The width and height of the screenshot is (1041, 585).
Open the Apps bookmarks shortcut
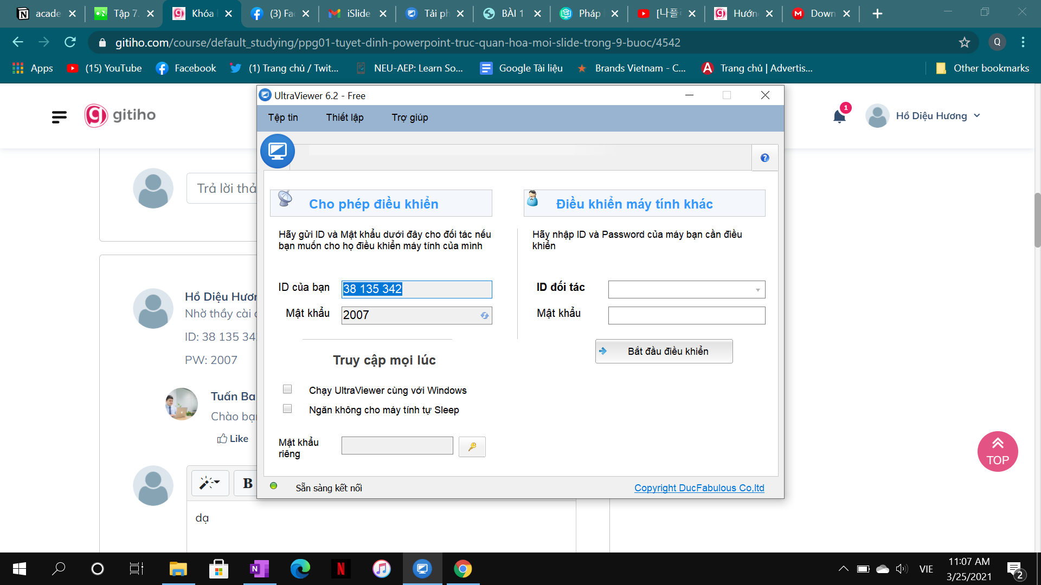(x=33, y=68)
